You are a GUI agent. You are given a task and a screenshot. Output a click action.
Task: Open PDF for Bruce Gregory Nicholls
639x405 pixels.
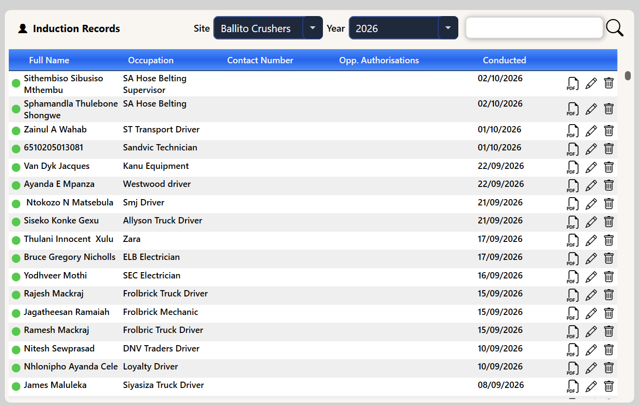click(x=573, y=259)
